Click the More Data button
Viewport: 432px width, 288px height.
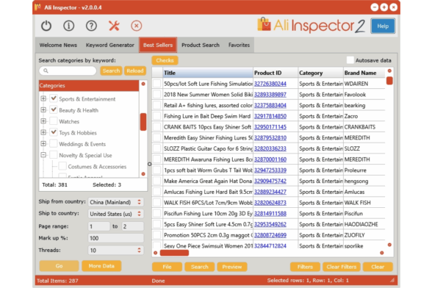(101, 266)
